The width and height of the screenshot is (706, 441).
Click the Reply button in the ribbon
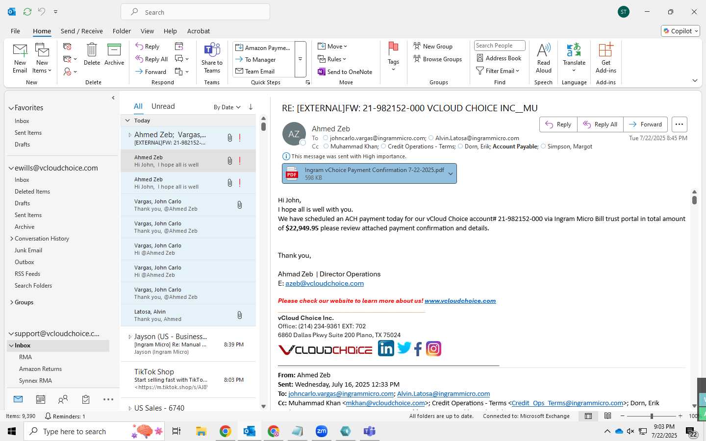(x=148, y=47)
